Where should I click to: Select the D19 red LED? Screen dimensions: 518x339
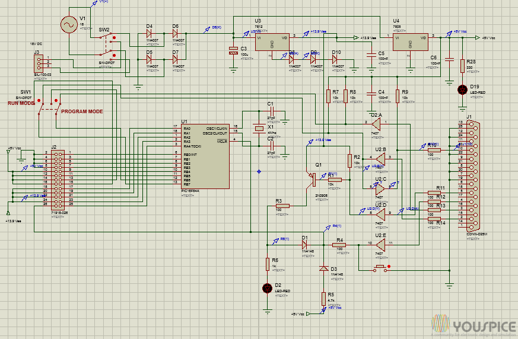click(462, 89)
